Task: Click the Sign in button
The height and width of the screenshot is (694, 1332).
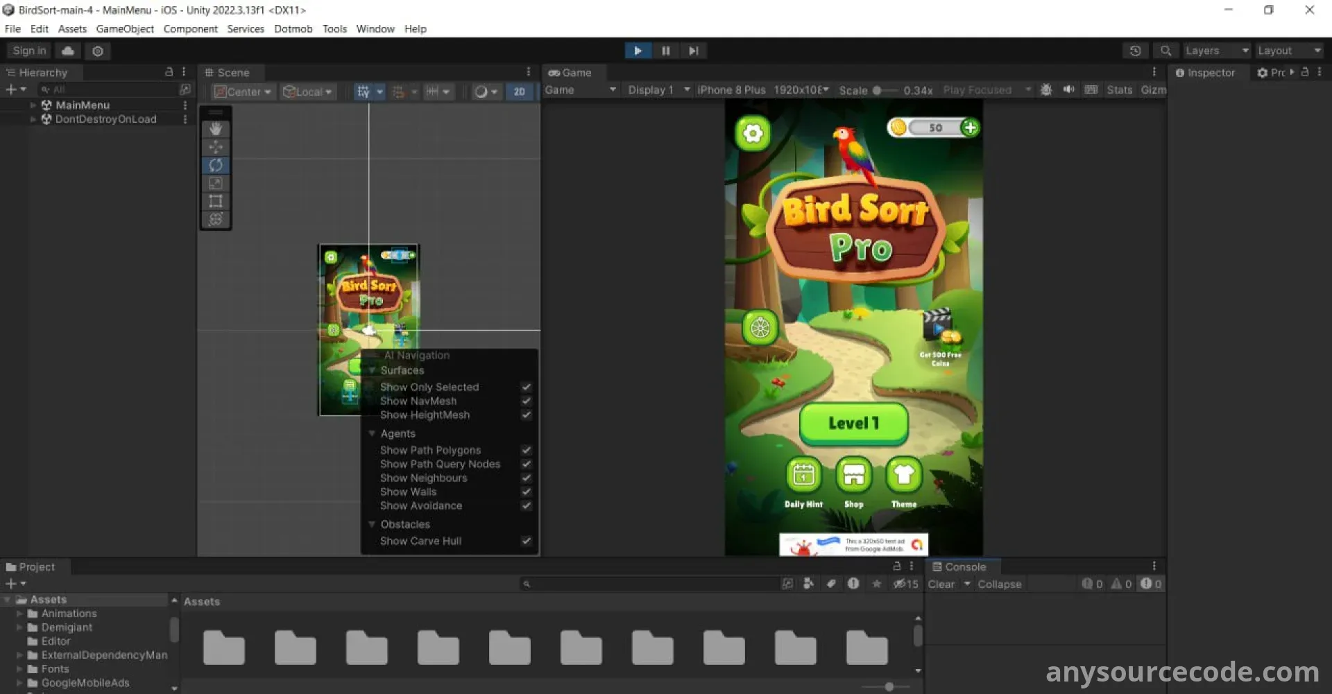Action: [x=29, y=51]
